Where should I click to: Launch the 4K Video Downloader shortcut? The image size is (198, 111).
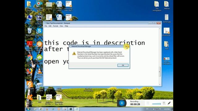39,60
